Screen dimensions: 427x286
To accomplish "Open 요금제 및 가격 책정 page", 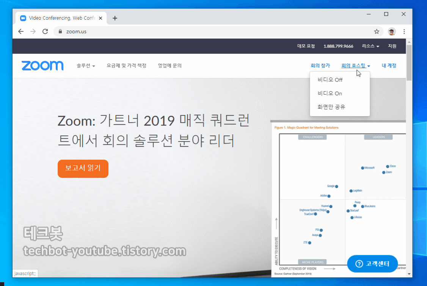I will click(126, 66).
